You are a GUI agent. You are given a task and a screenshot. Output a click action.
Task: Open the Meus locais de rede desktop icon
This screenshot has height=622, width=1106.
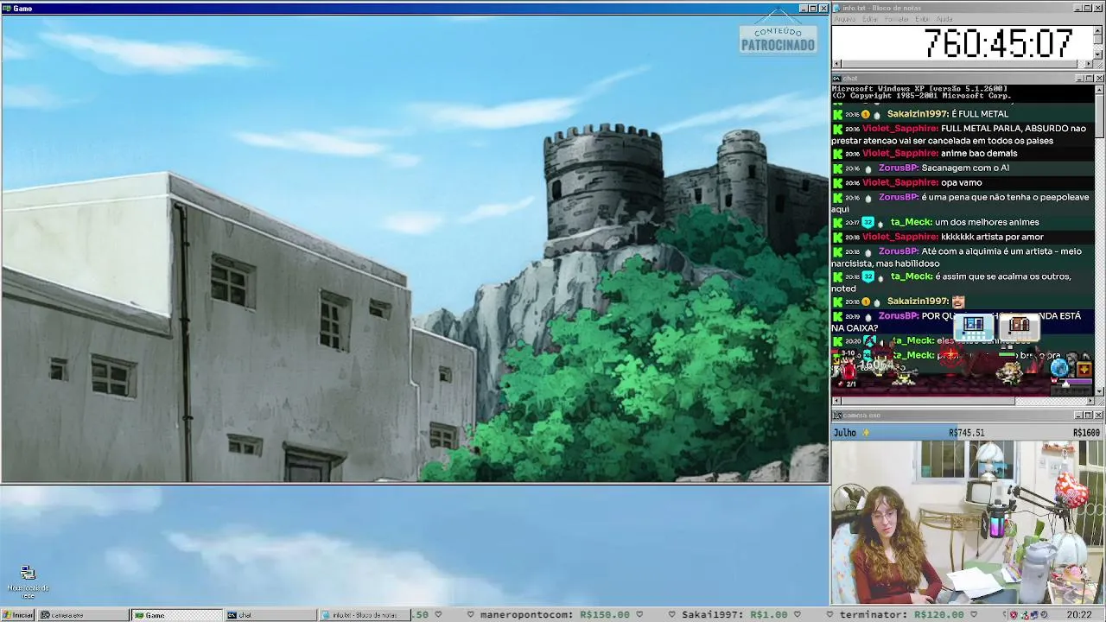click(28, 583)
